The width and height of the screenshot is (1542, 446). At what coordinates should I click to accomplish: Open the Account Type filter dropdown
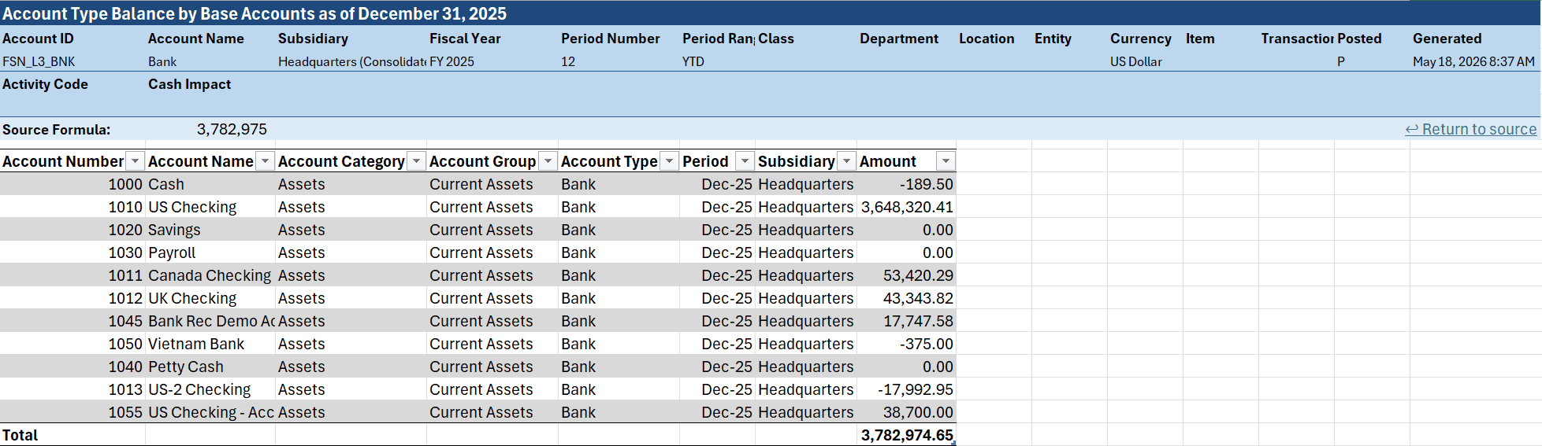point(669,161)
